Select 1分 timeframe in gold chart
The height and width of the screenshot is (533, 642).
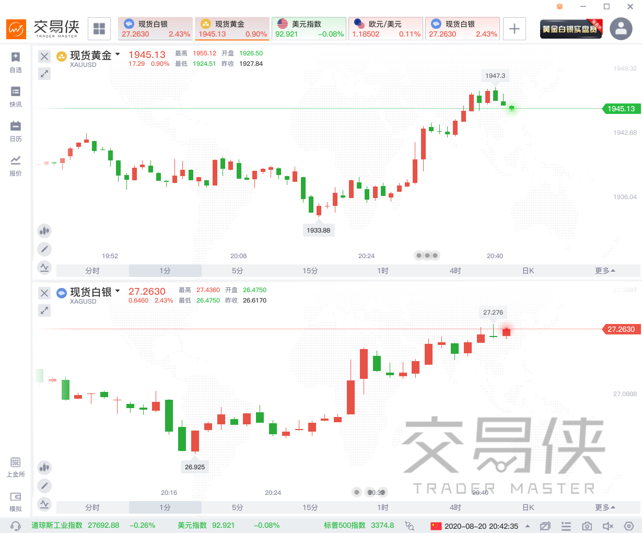165,271
